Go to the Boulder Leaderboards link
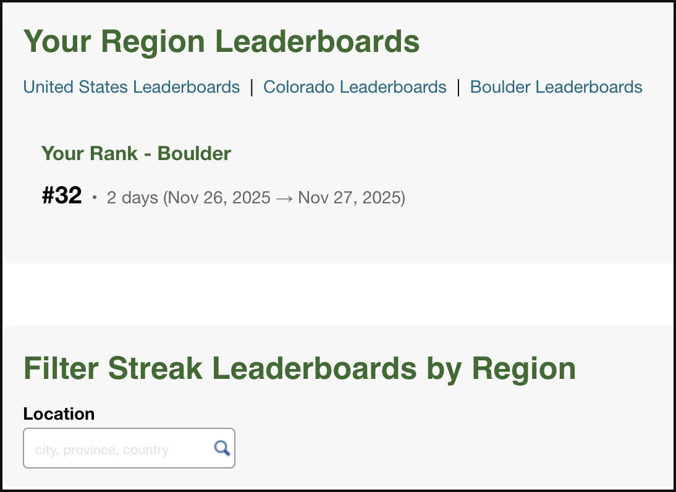The height and width of the screenshot is (492, 676). (556, 87)
